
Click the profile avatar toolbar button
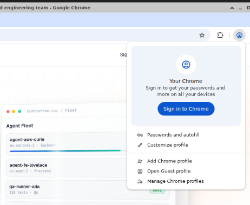coord(239,35)
